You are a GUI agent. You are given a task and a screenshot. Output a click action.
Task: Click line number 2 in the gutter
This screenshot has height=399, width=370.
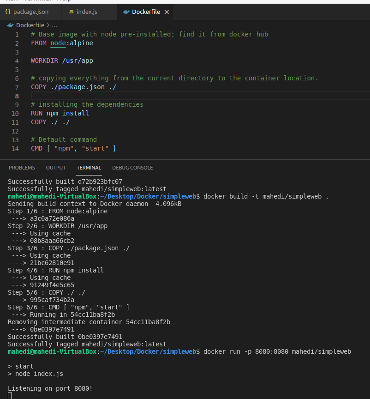[17, 43]
